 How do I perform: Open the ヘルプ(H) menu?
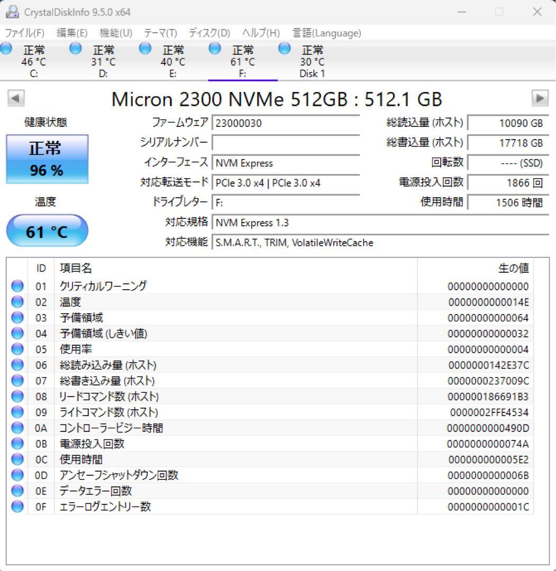(261, 33)
